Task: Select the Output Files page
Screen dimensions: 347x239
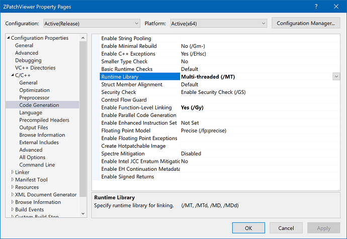Action: click(34, 128)
